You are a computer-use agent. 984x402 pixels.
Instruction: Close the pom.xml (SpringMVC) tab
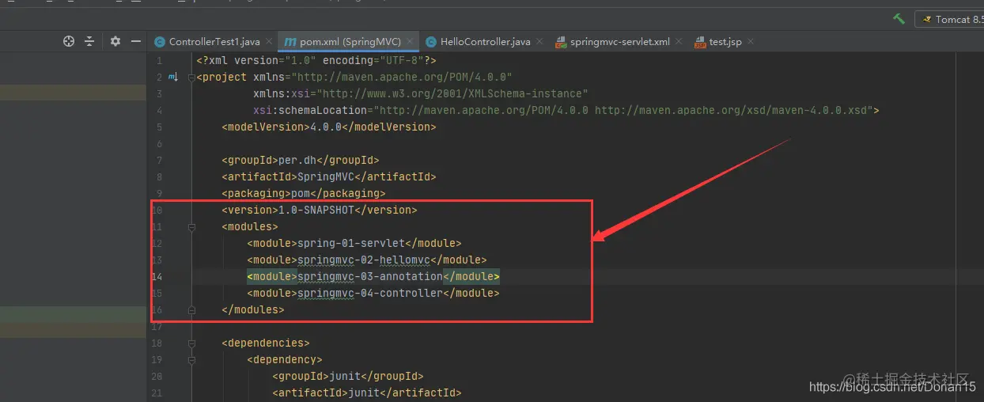click(411, 42)
